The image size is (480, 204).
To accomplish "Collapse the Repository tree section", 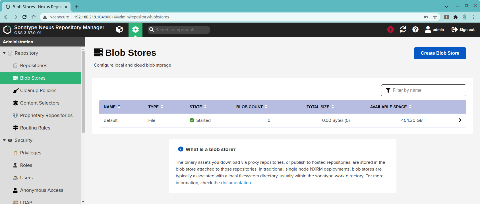I will 4,53.
